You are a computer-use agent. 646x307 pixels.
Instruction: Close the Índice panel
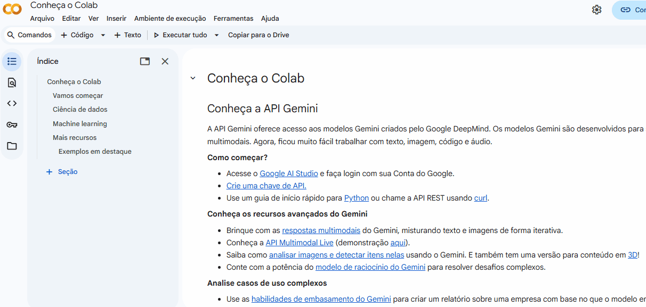pos(165,61)
